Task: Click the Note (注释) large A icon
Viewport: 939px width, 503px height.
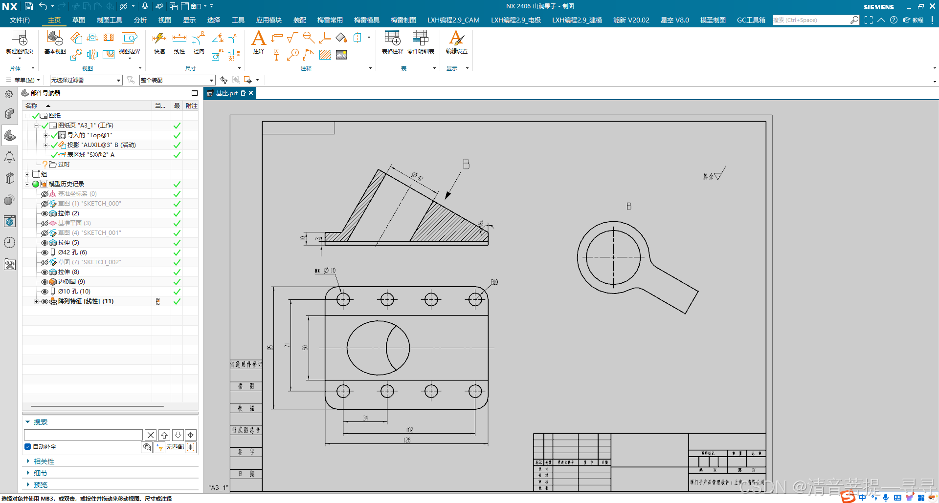Action: click(258, 38)
